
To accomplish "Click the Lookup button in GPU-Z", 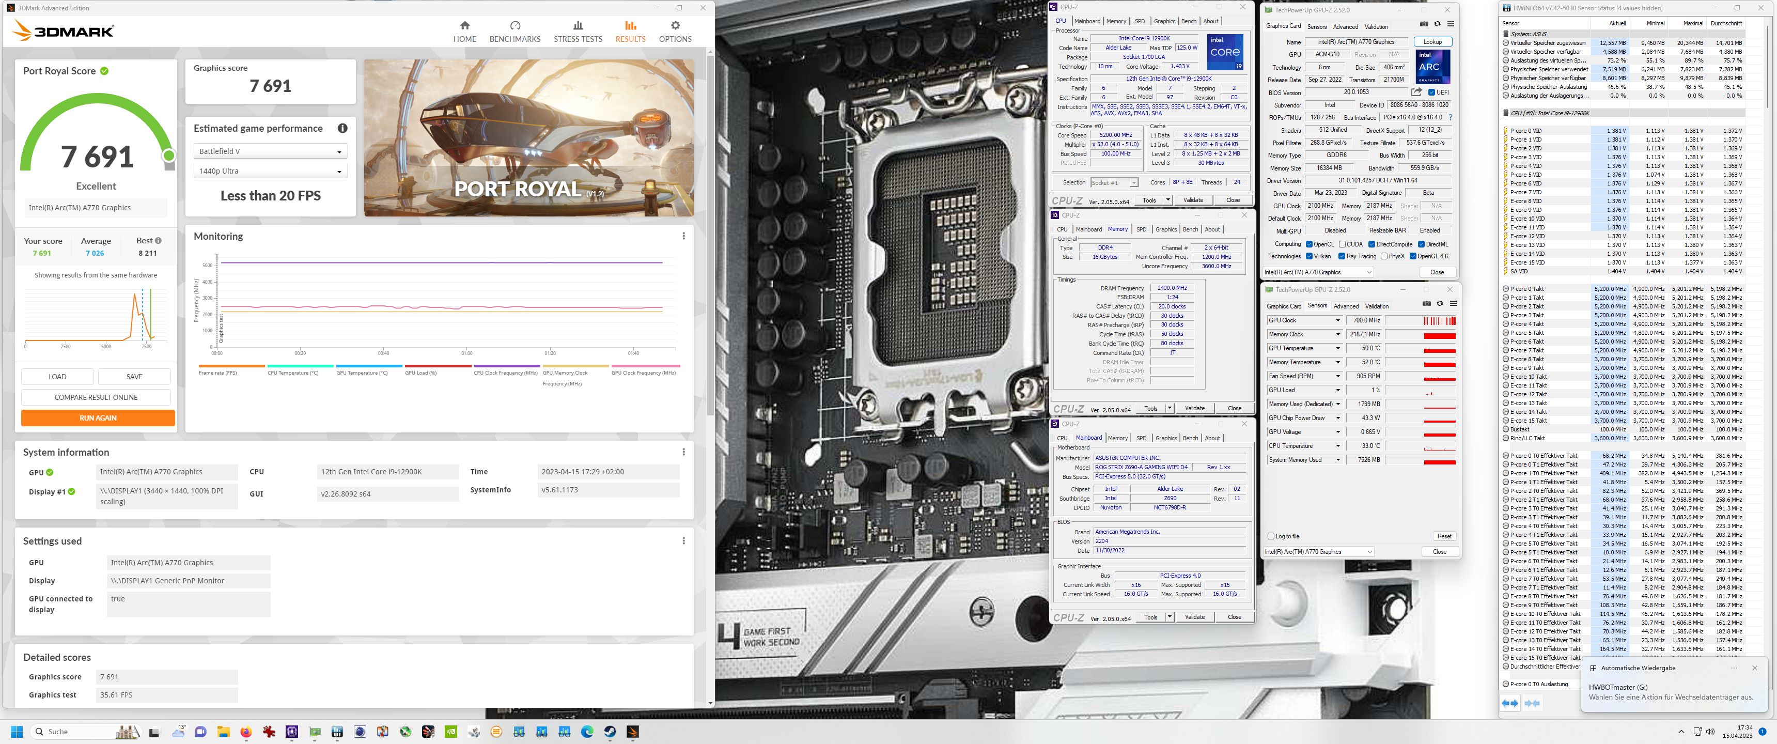I will click(x=1432, y=42).
